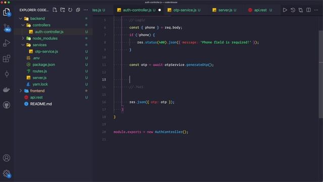Viewport: 323px width, 182px height.
Task: Open auth-controller.js in the file tree
Action: [49, 32]
